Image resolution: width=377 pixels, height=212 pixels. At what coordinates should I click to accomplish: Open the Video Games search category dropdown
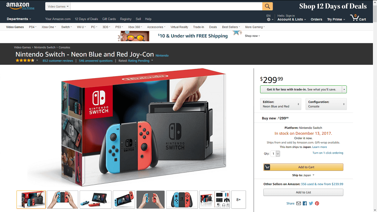tap(58, 6)
